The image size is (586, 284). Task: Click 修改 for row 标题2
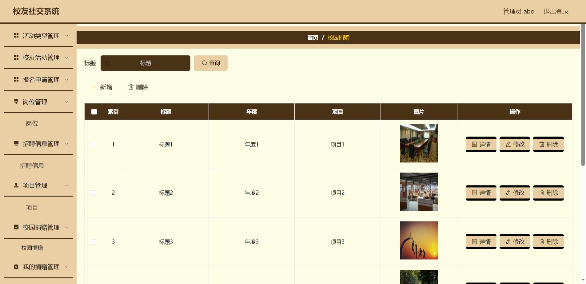point(515,193)
